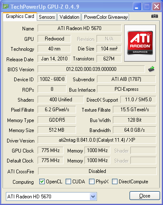Screen dimensions: 163x205
Task: Click the Memory Type label
Action: click(20, 120)
